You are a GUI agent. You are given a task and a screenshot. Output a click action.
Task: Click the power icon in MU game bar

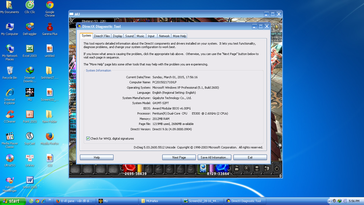[277, 168]
